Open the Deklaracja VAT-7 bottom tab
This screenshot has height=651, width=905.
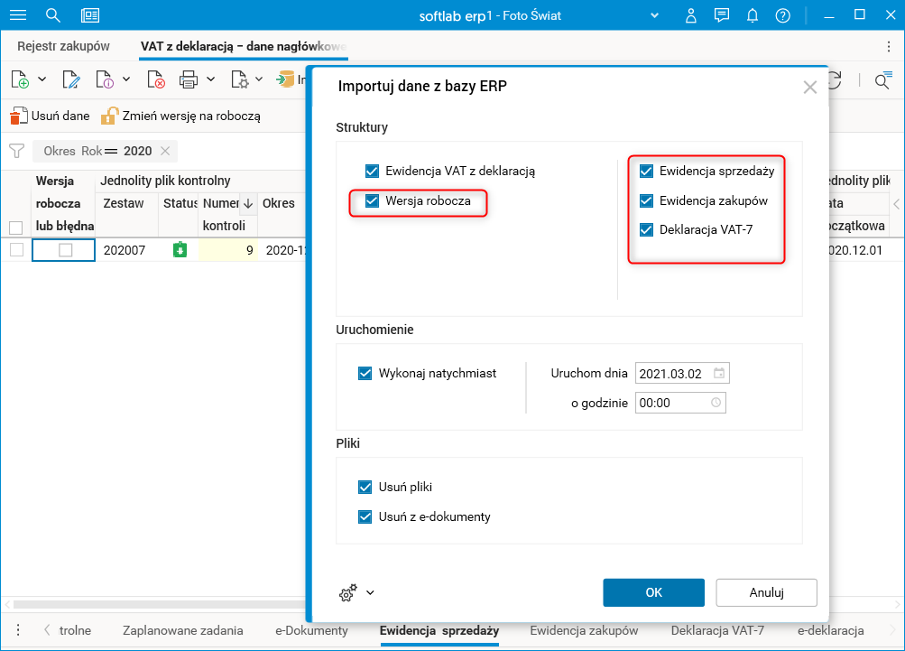(x=717, y=631)
